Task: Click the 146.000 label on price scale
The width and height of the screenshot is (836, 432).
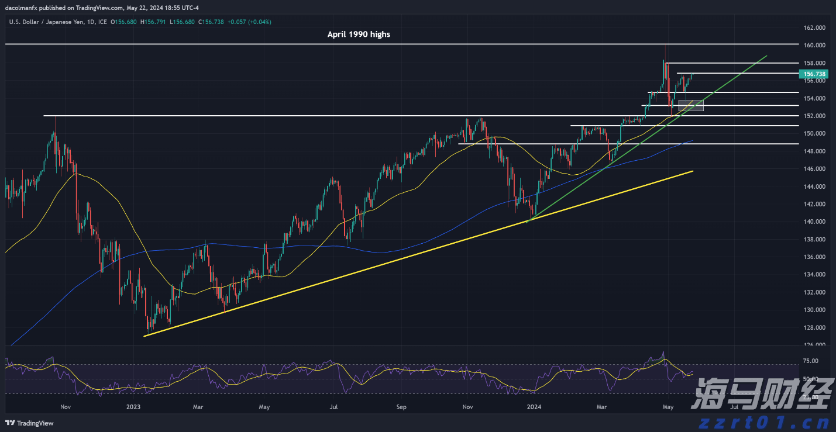Action: [814, 169]
